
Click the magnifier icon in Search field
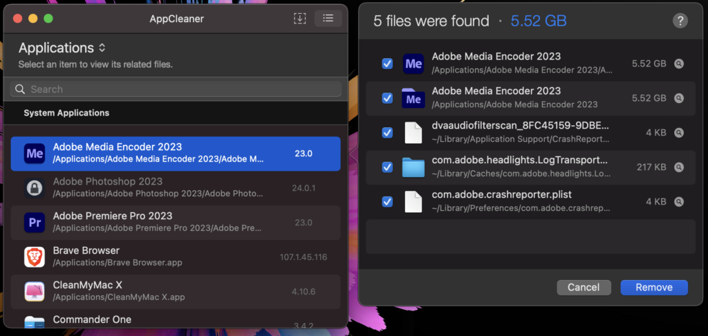[x=20, y=89]
